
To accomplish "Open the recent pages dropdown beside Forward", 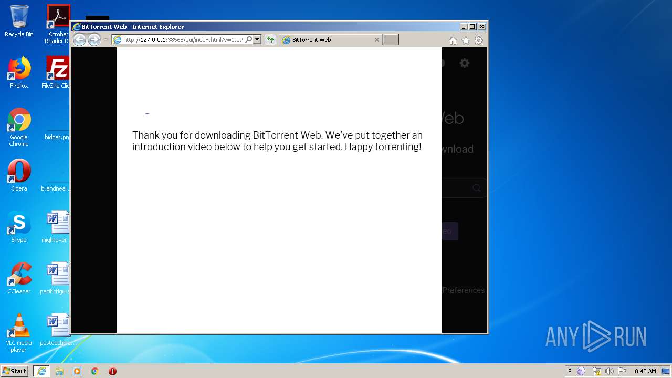I will point(106,40).
